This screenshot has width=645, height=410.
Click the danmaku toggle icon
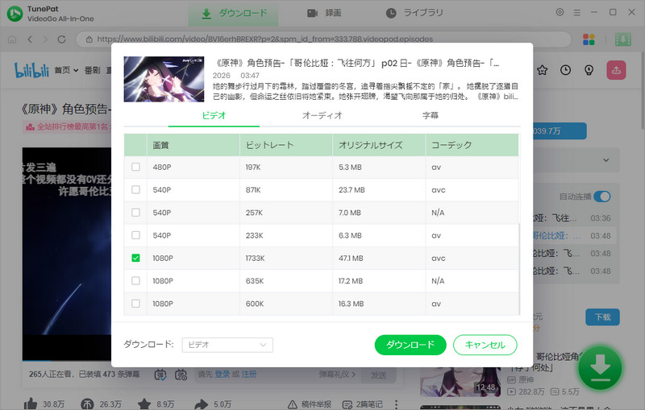[160, 375]
